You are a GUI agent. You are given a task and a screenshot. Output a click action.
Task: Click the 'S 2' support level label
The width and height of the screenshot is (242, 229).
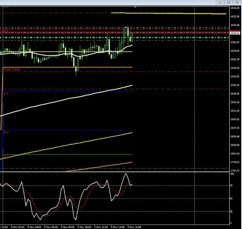6,132
